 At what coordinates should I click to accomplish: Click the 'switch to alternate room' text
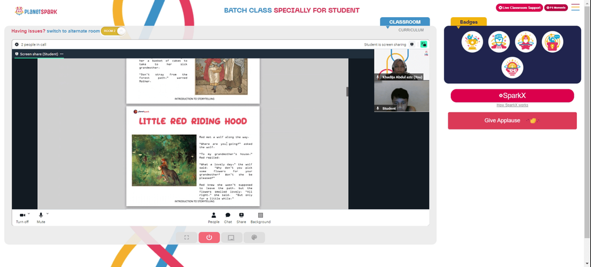coord(73,31)
